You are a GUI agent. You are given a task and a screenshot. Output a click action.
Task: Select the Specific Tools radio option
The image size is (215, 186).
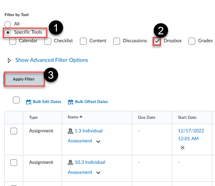click(8, 32)
